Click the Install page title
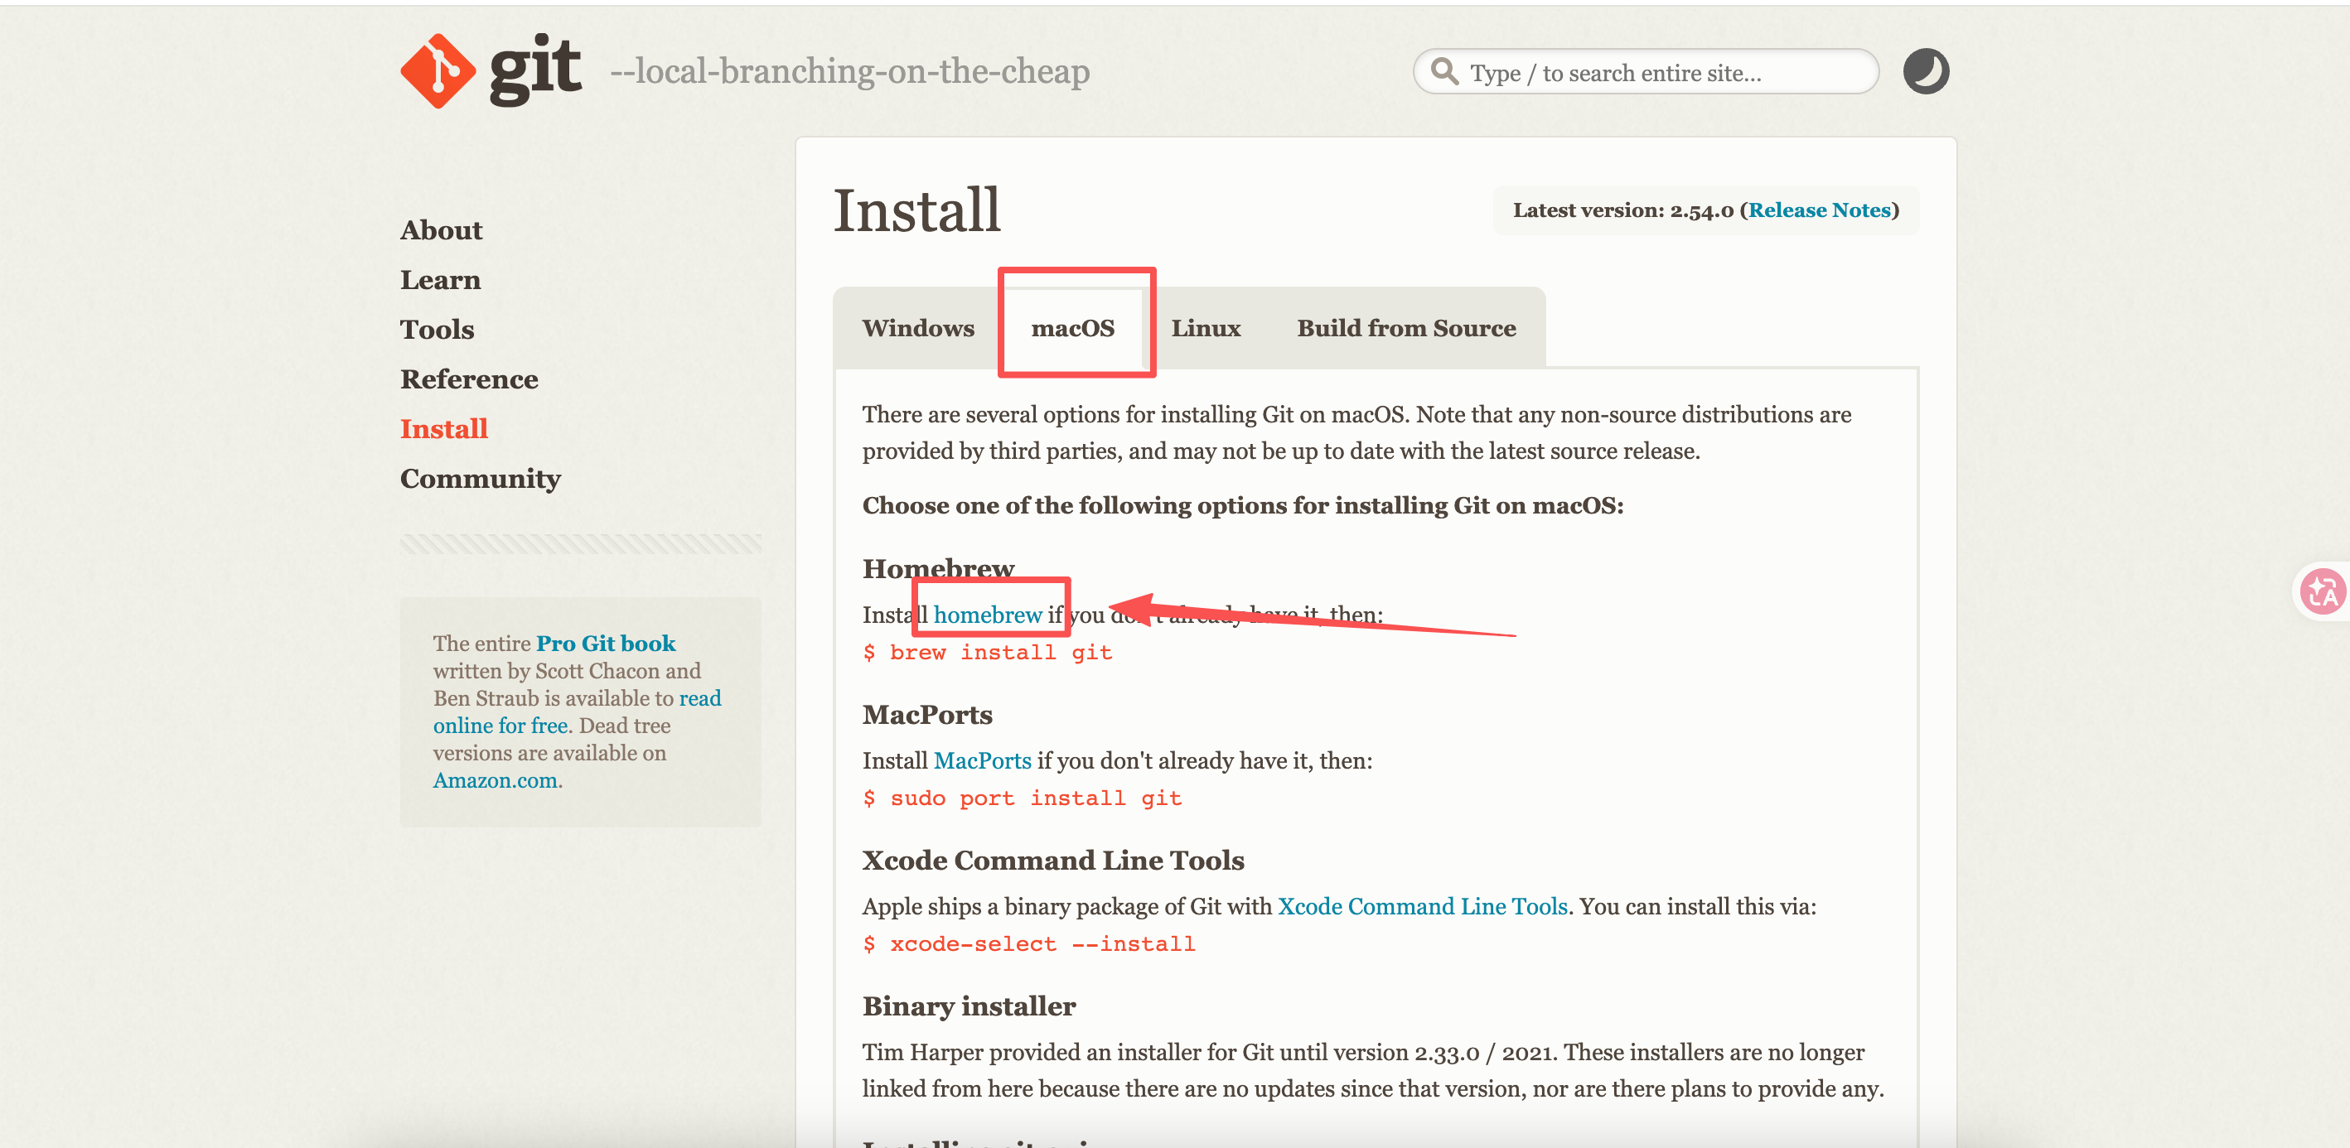2350x1148 pixels. click(x=916, y=210)
